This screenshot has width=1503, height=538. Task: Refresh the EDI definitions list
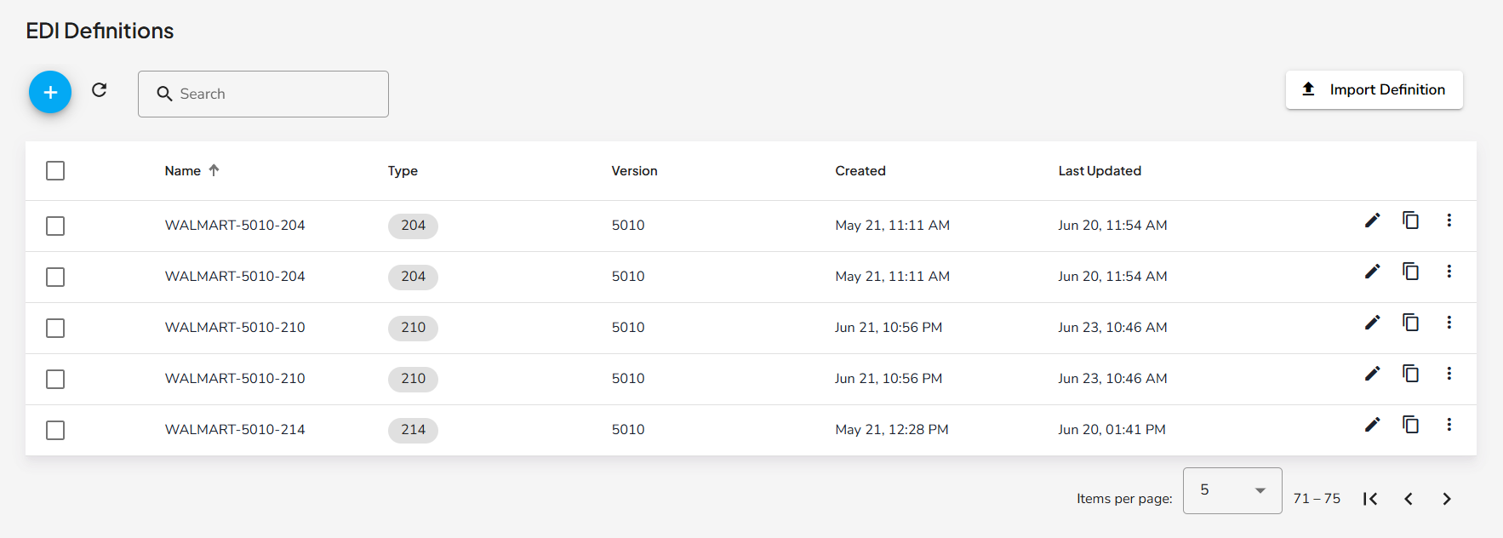(100, 90)
